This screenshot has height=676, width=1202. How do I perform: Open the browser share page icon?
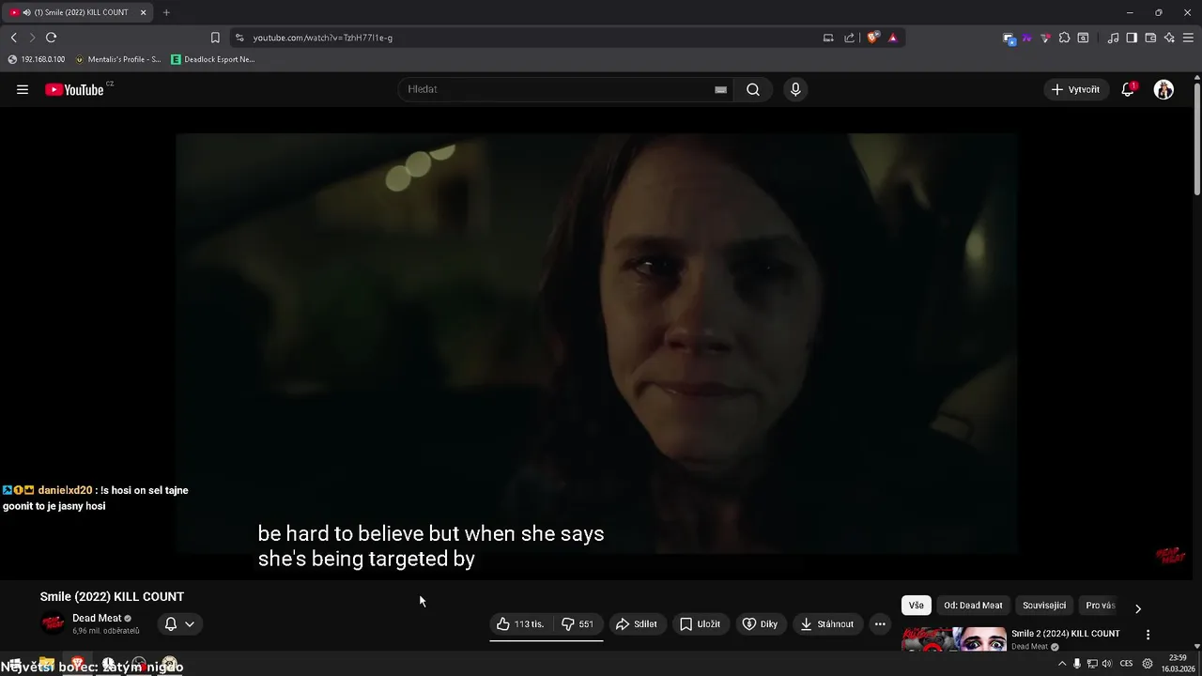point(850,38)
